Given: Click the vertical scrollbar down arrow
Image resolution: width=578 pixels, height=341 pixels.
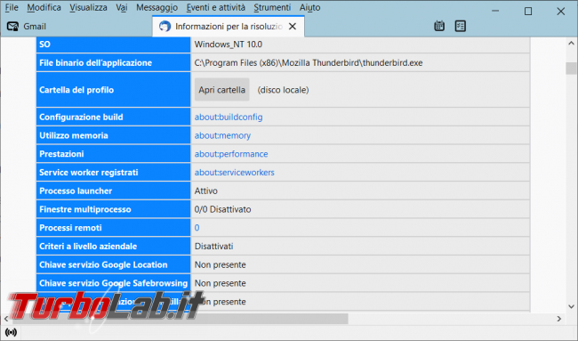Looking at the screenshot, I should (572, 306).
